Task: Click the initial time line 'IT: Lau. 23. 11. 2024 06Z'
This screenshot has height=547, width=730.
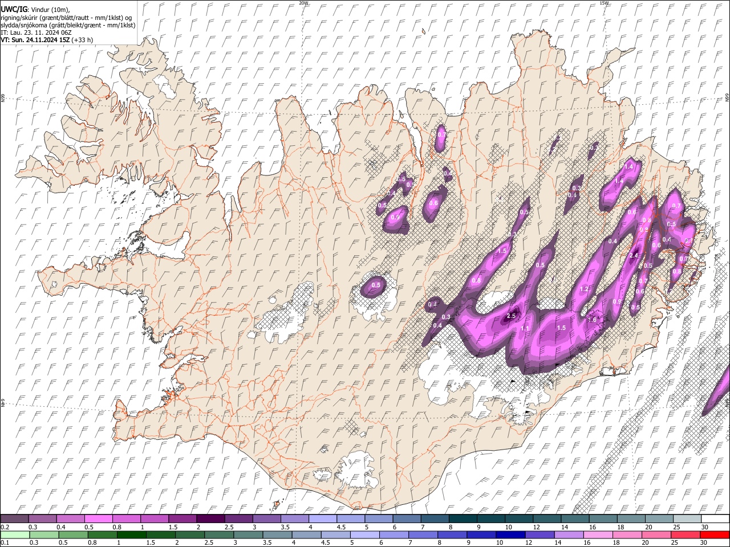Action: click(36, 32)
